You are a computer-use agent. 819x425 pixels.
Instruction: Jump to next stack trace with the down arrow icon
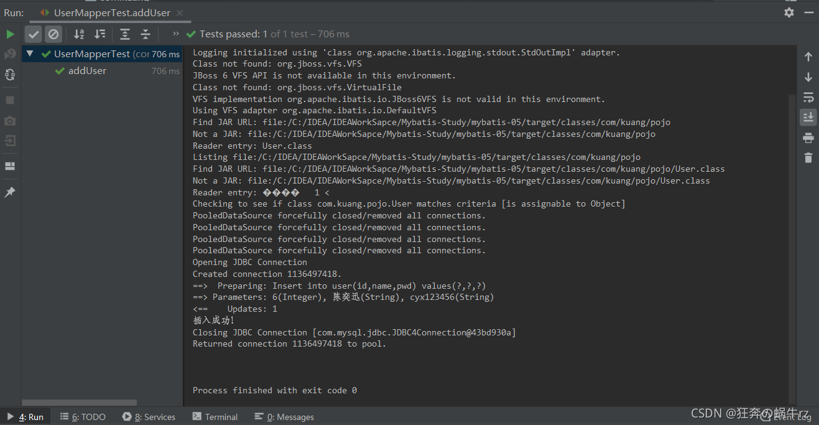pos(808,77)
